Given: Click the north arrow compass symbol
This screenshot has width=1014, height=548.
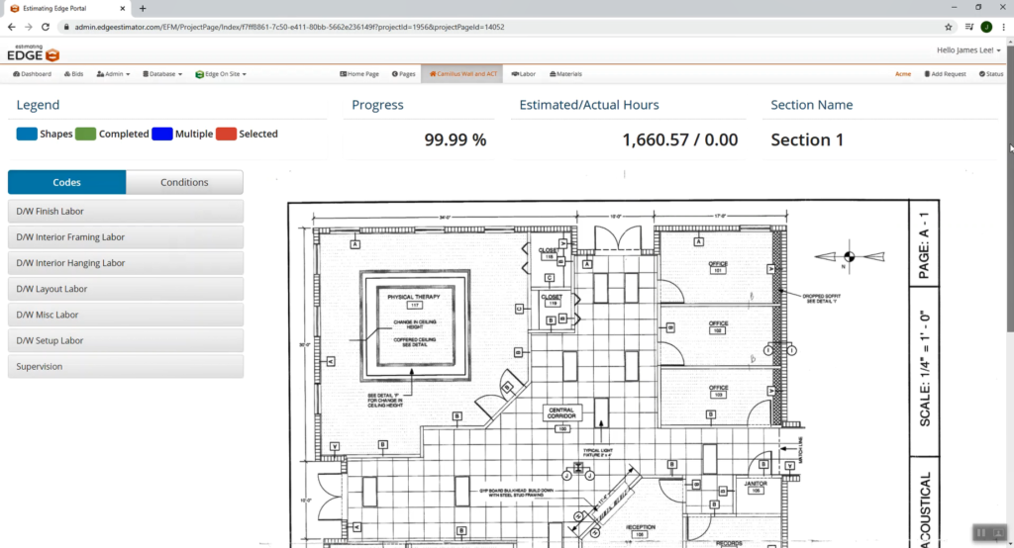Looking at the screenshot, I should click(x=849, y=257).
